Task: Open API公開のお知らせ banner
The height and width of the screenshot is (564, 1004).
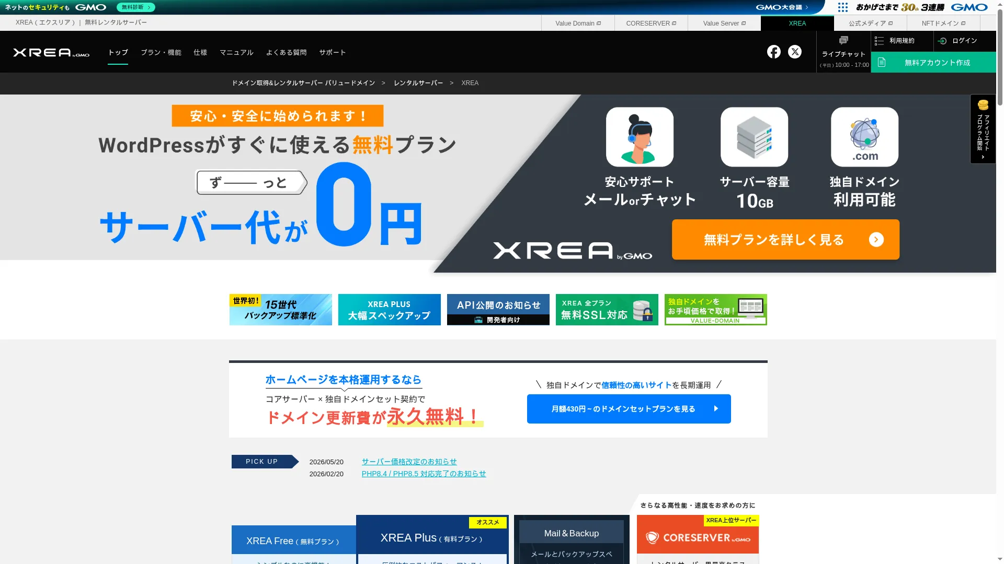Action: coord(498,310)
